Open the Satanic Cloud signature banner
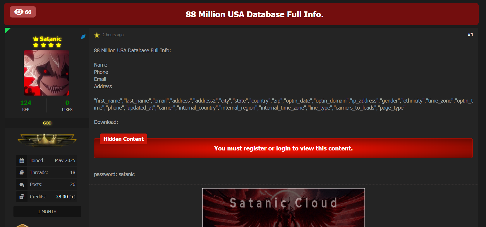The width and height of the screenshot is (486, 227). point(284,208)
